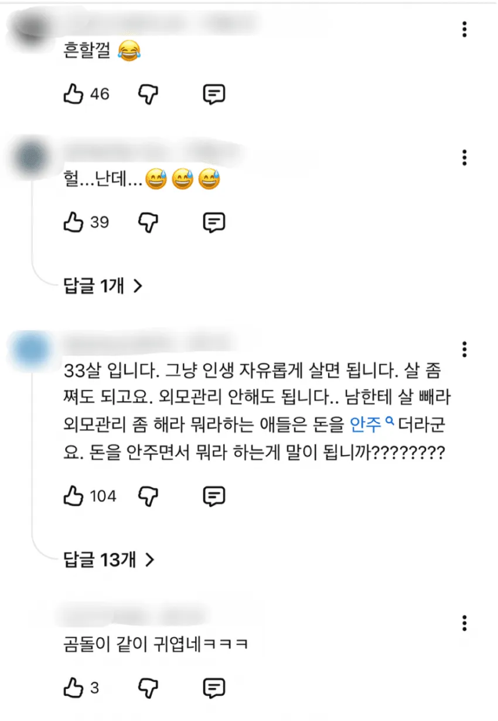
Task: Like the '곰돌이 같이 귀엽네' comment
Action: pyautogui.click(x=73, y=687)
